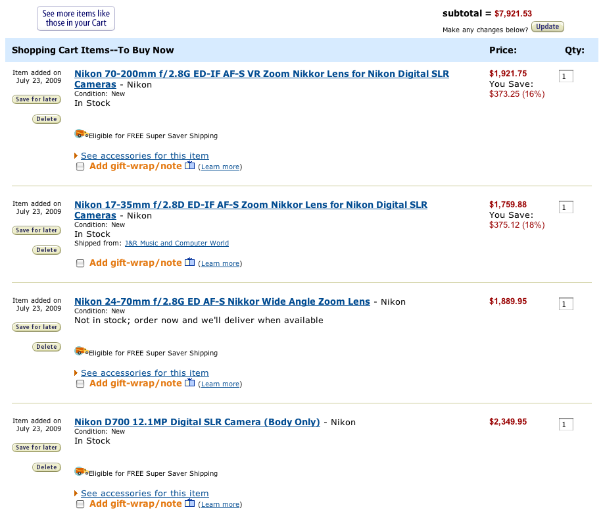
Task: Open J&R Music and Computer World link
Action: click(x=176, y=243)
